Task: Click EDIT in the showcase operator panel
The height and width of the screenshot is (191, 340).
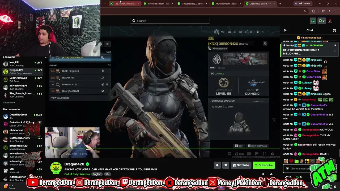Action: pos(239,146)
